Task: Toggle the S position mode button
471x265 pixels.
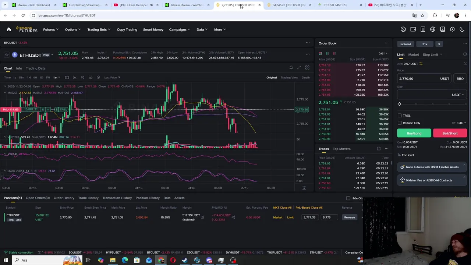Action: click(439, 44)
